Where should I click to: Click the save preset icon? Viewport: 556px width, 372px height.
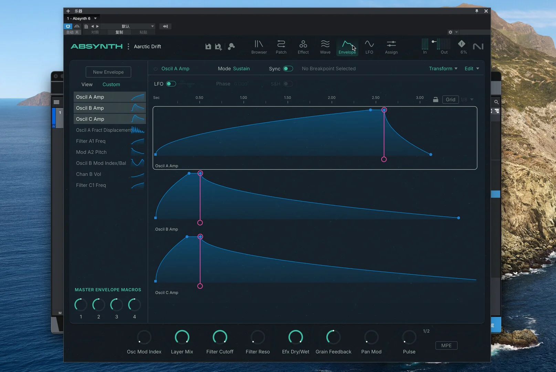point(208,46)
